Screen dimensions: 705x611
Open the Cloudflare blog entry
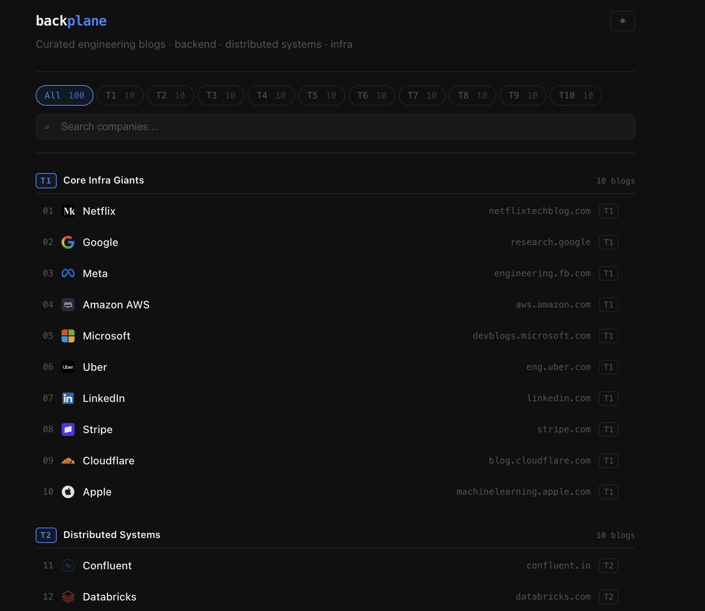point(335,461)
